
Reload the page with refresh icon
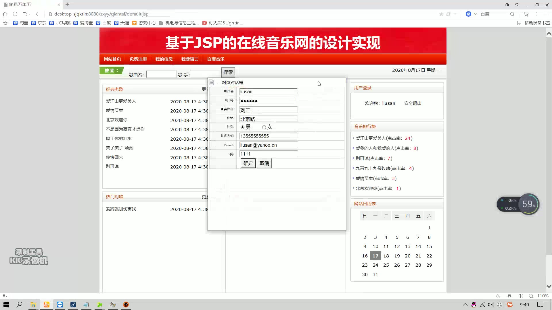pyautogui.click(x=15, y=14)
